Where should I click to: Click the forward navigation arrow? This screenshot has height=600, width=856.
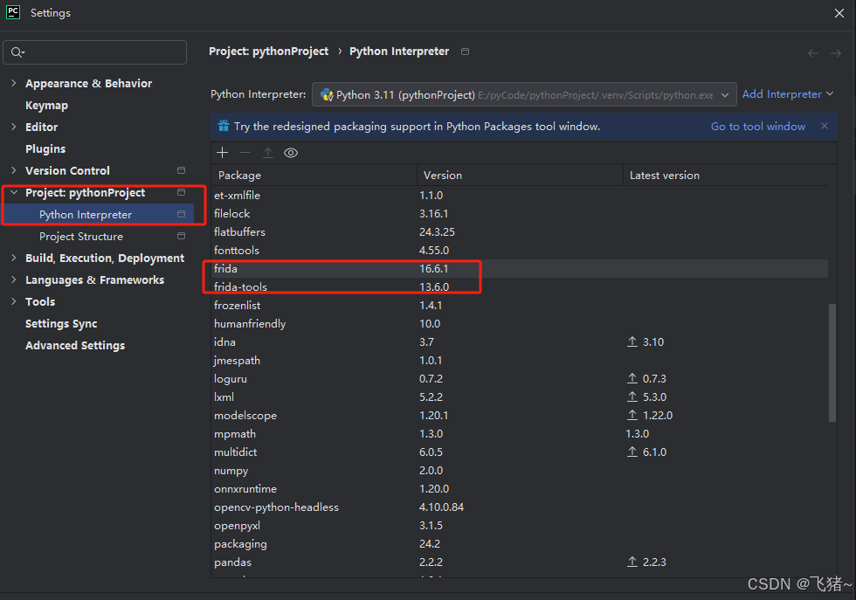(836, 53)
